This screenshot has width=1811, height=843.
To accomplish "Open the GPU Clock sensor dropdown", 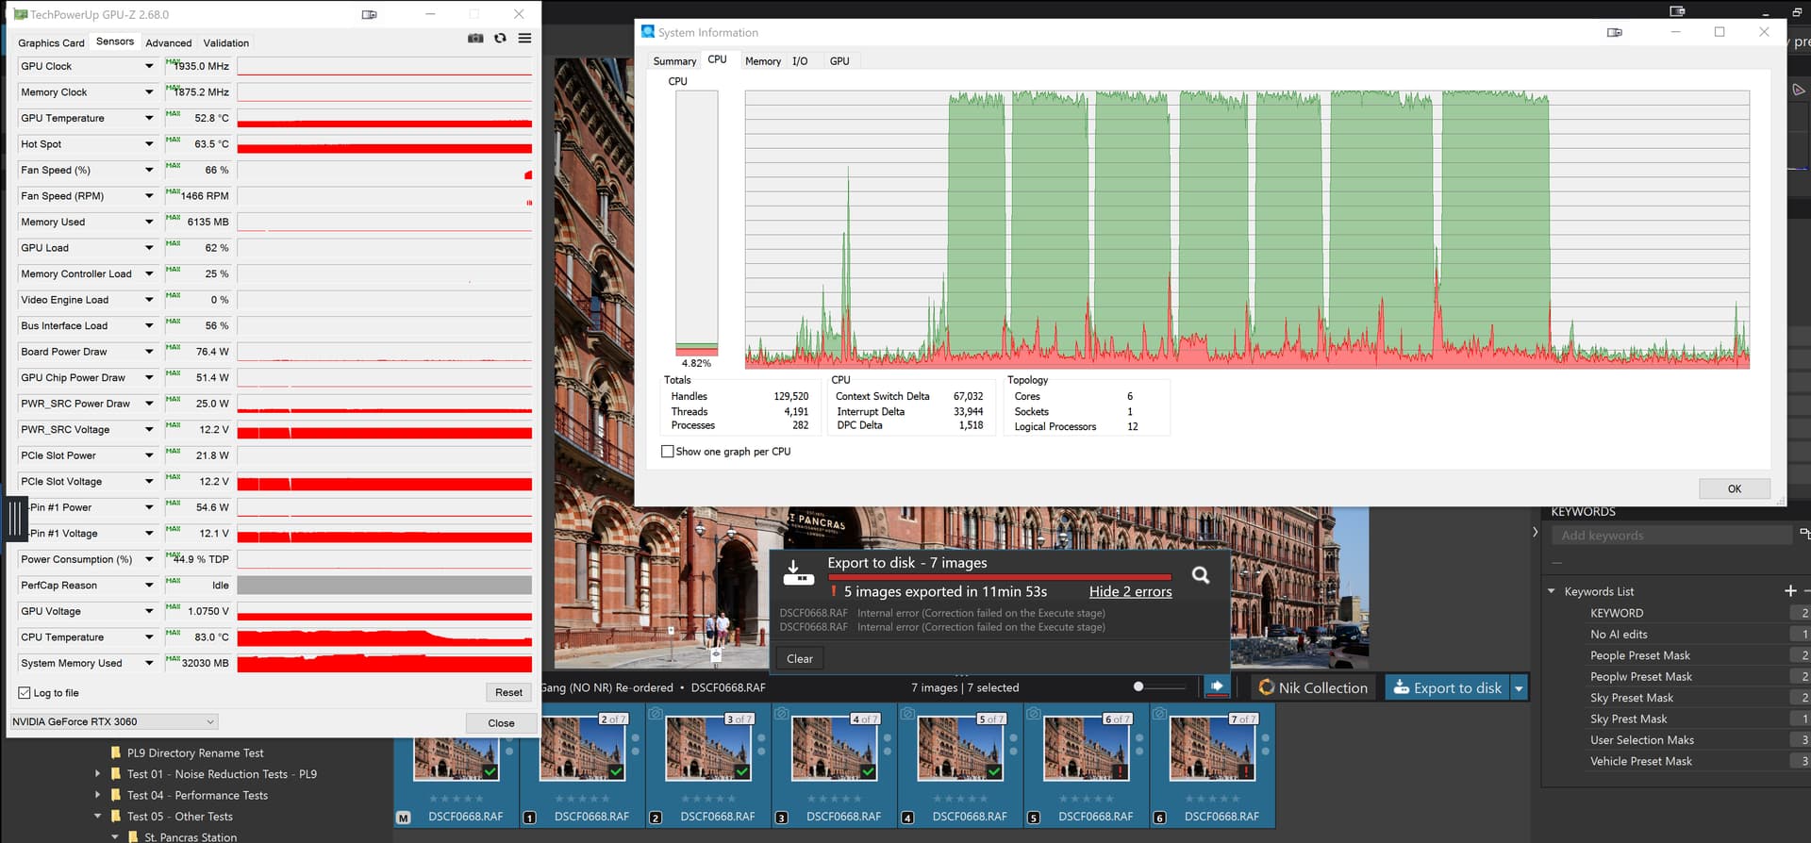I will pyautogui.click(x=149, y=66).
